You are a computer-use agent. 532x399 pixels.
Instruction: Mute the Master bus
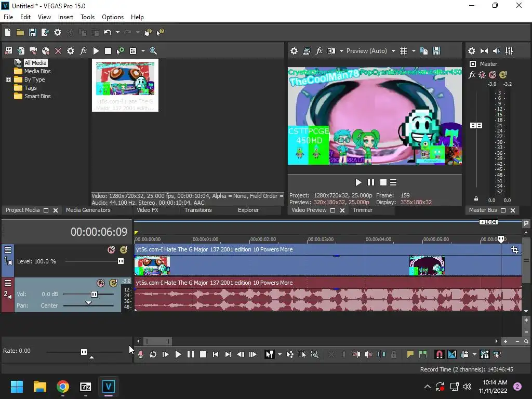(493, 75)
